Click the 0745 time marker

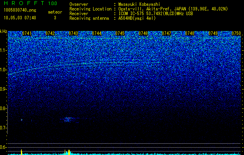[x=120, y=33]
